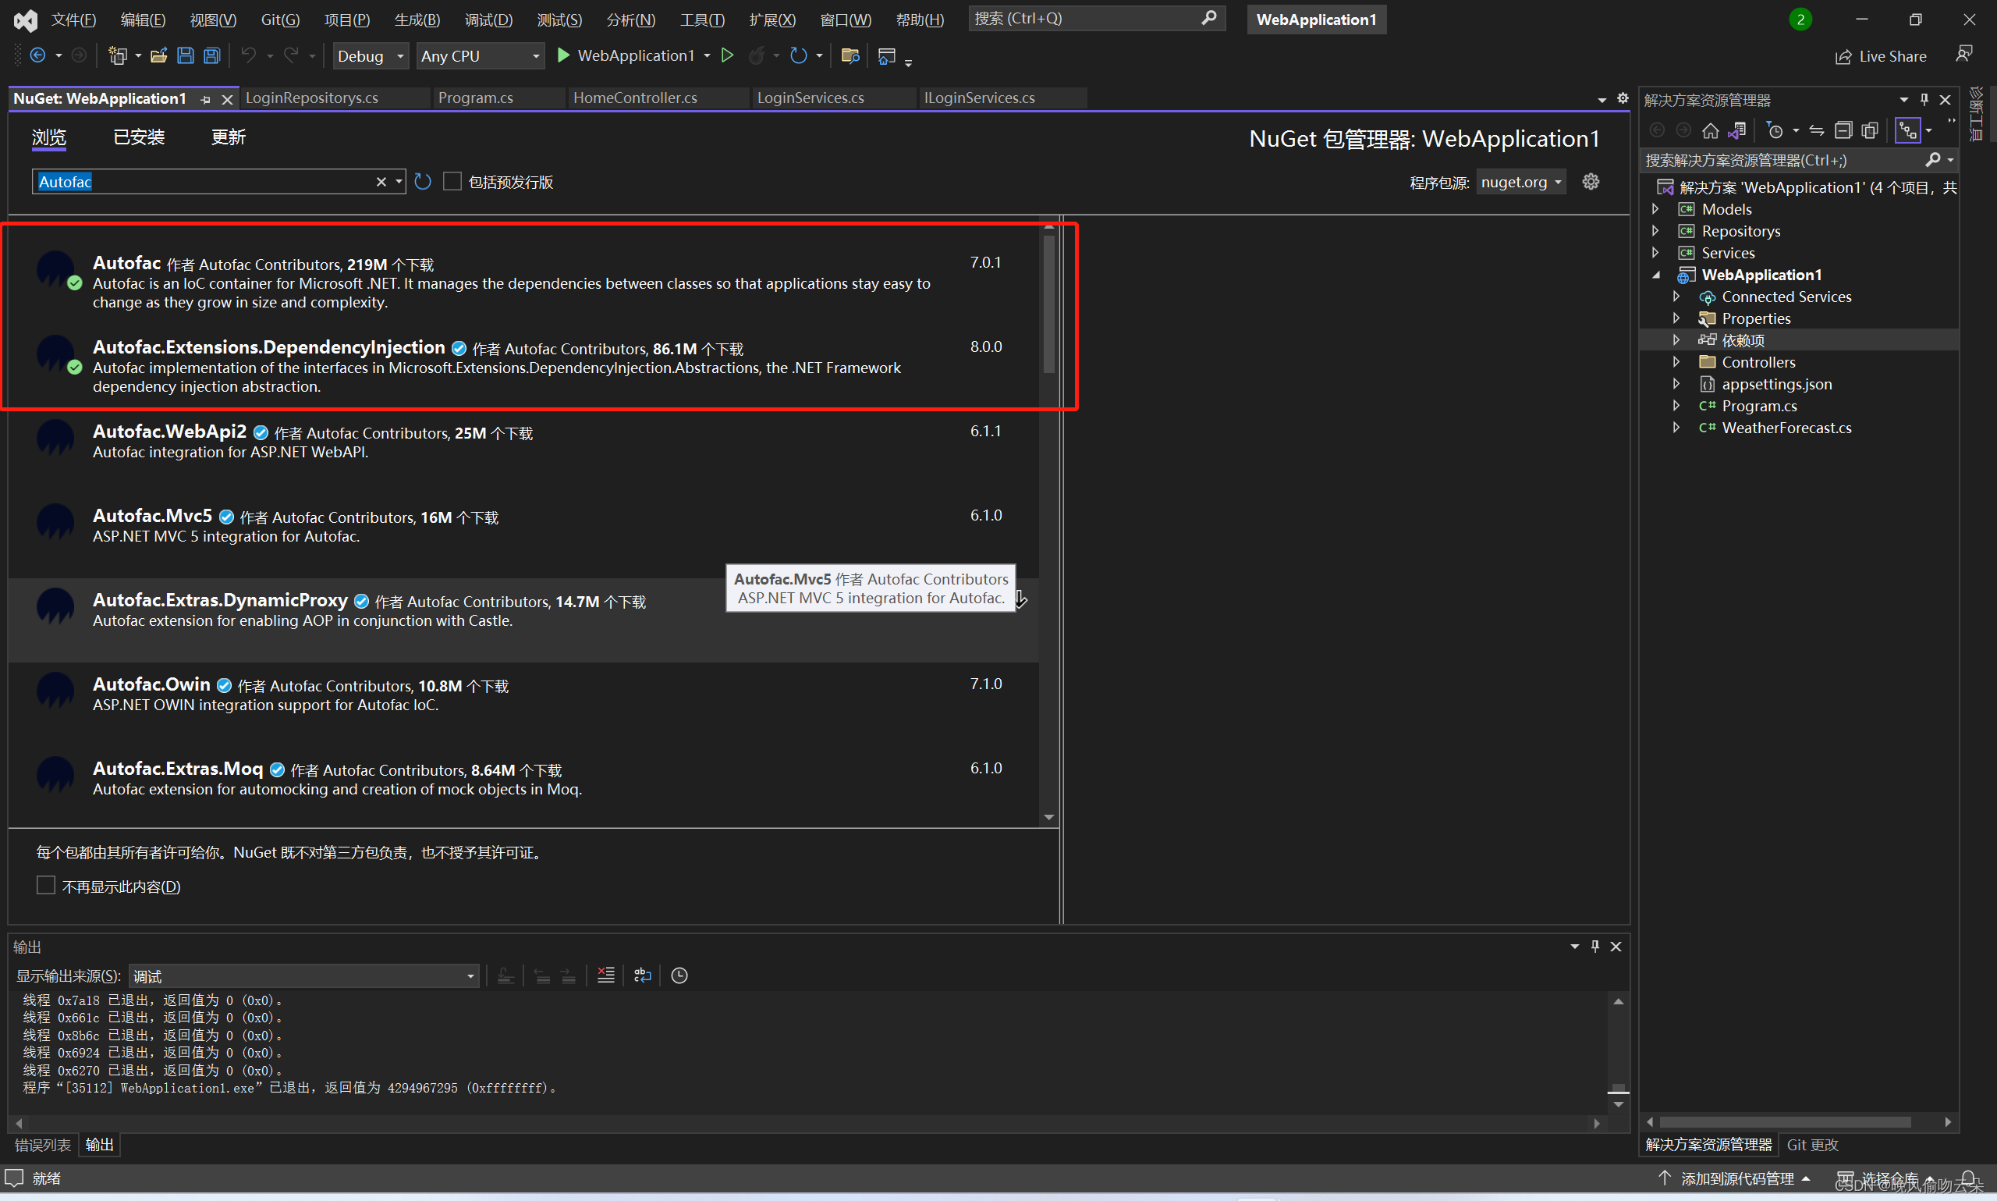Open the output source dropdown showing 调试
Image resolution: width=1997 pixels, height=1201 pixels.
click(304, 976)
